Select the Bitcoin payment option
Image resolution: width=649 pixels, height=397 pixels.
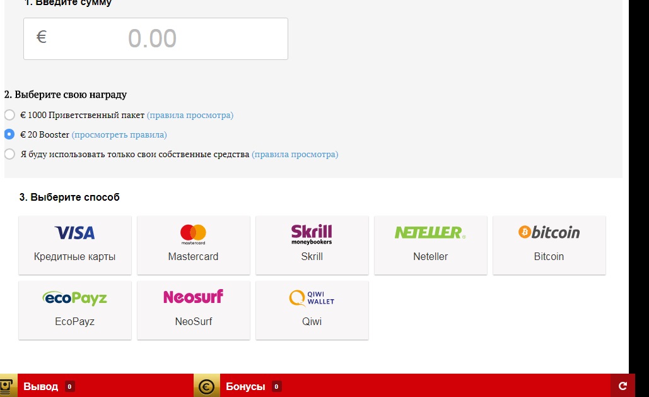pos(549,245)
